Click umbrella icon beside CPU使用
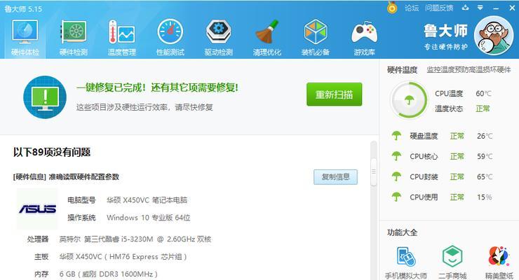The height and width of the screenshot is (280, 519). point(396,197)
